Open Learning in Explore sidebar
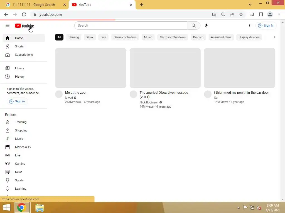Screen dimensions: 285x213 [24, 189]
